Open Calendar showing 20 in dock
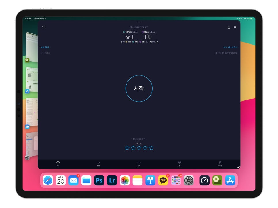 tap(61, 180)
